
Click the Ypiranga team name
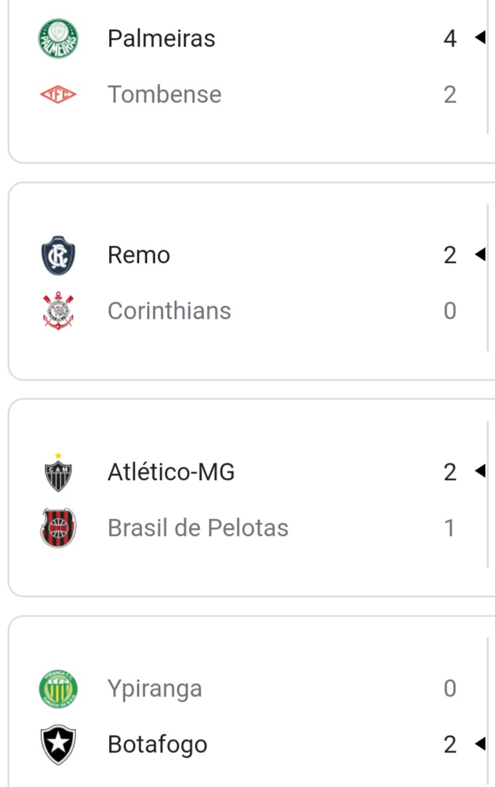coord(154,688)
